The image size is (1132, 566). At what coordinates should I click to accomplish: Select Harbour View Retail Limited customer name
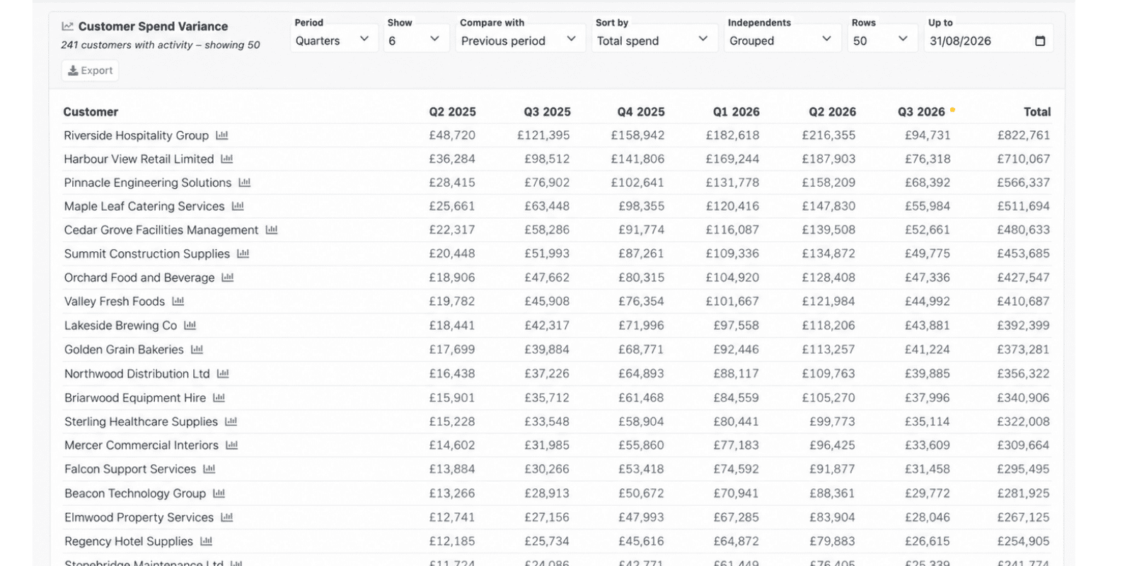tap(139, 159)
